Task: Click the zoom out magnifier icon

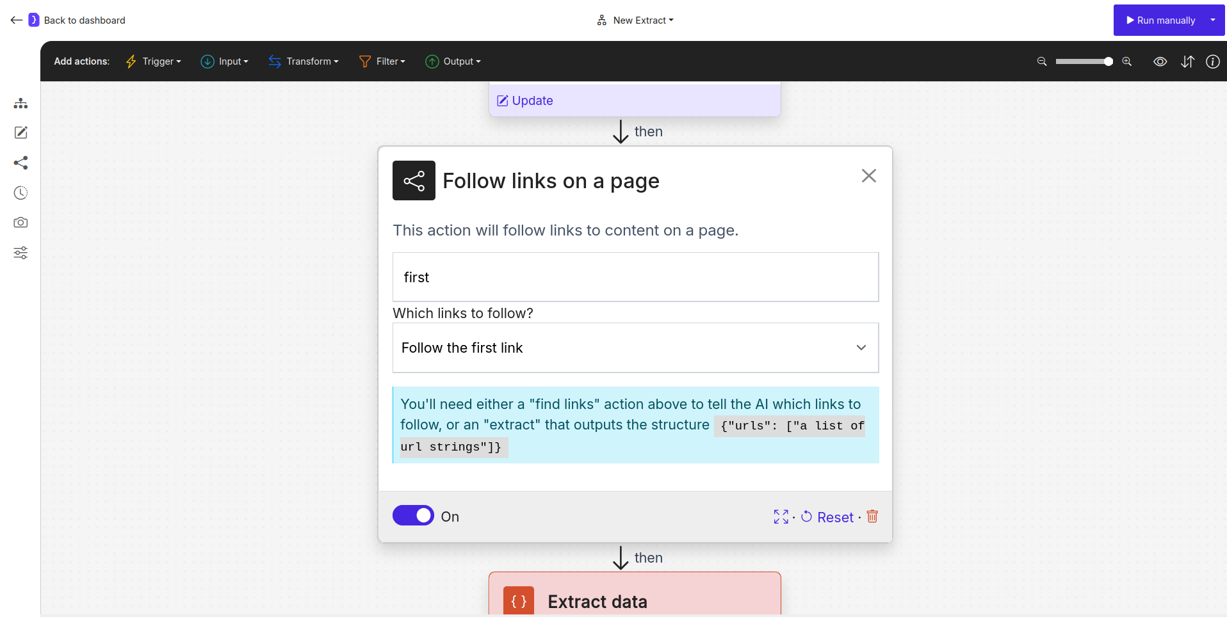Action: [x=1041, y=61]
